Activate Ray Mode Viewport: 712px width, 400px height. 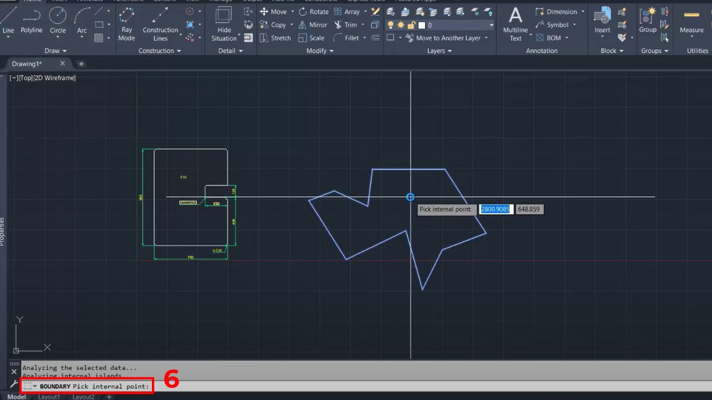pyautogui.click(x=126, y=24)
